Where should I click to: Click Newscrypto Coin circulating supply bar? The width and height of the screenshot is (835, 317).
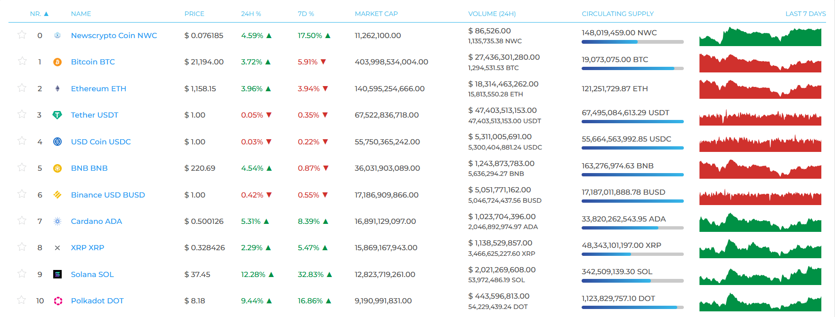click(632, 42)
